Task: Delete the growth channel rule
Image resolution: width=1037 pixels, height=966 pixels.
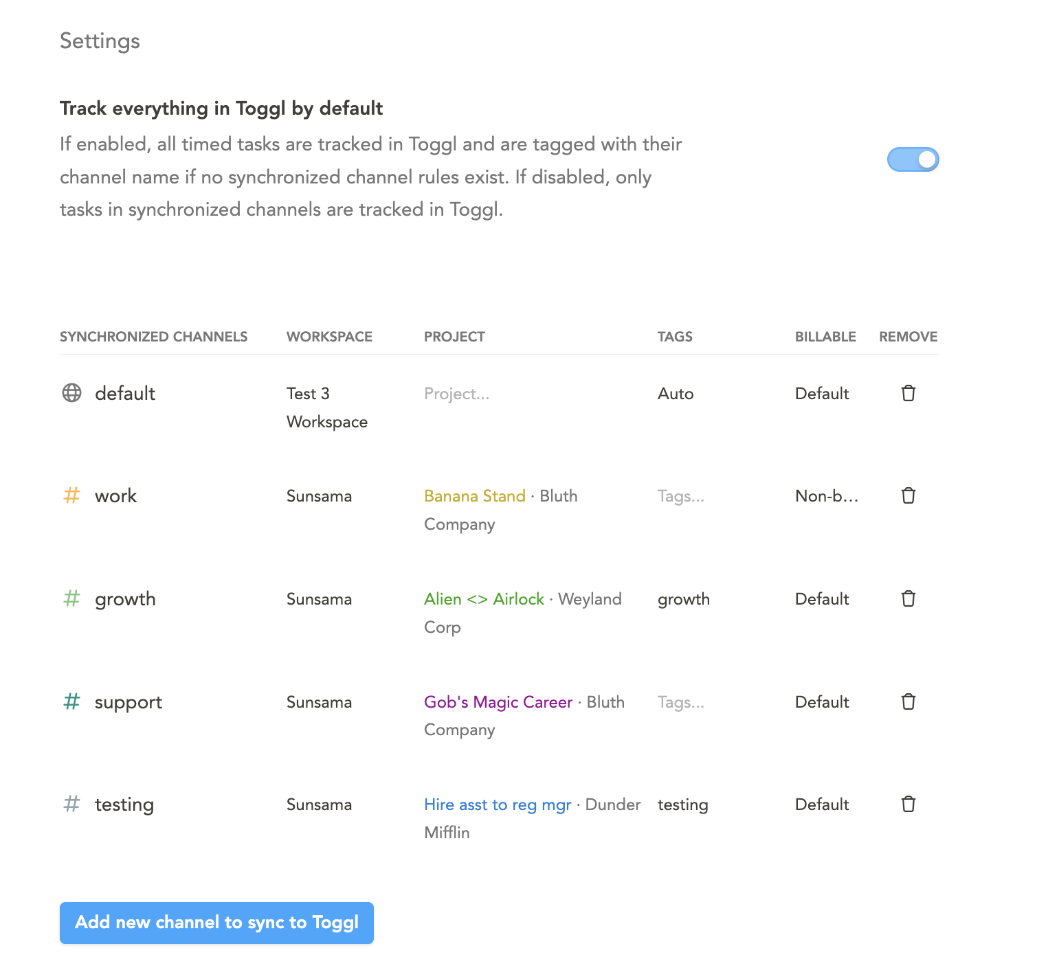Action: click(x=908, y=598)
